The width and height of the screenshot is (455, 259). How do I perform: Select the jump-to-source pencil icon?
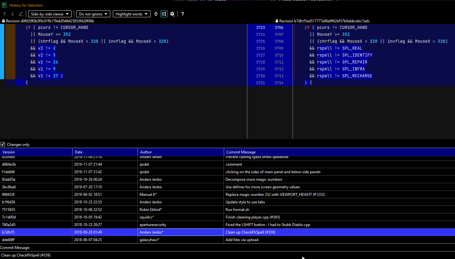click(x=20, y=14)
